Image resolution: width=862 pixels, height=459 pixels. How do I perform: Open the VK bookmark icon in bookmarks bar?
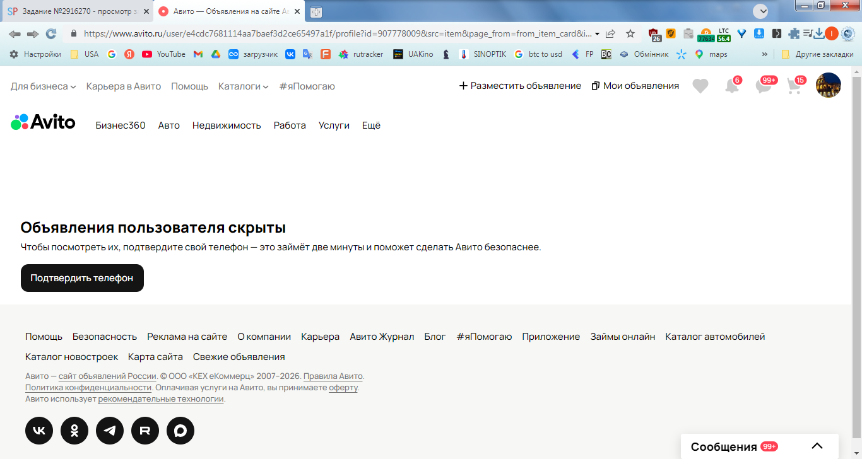pyautogui.click(x=290, y=54)
